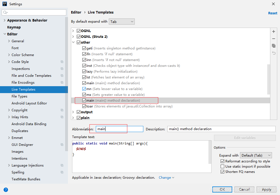Click the OK button
Viewport: 280px width, 195px height.
point(222,189)
